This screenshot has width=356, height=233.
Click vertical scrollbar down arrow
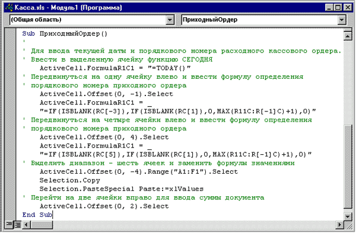coord(347,216)
